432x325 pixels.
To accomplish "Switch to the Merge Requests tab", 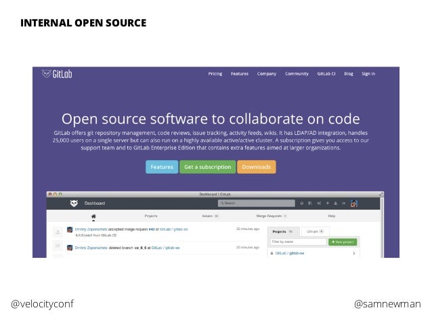I will point(272,216).
